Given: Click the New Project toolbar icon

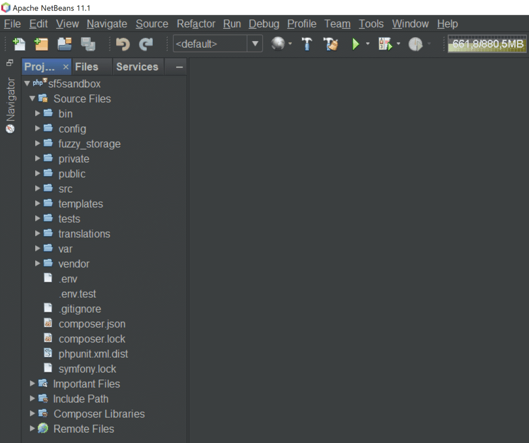Looking at the screenshot, I should click(42, 44).
